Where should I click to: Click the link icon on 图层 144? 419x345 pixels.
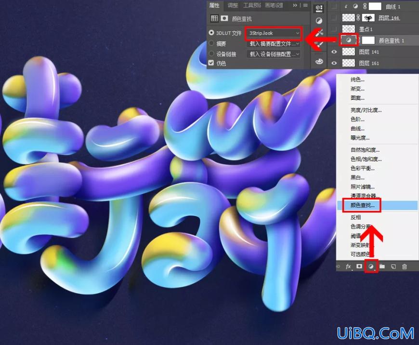pyautogui.click(x=358, y=18)
